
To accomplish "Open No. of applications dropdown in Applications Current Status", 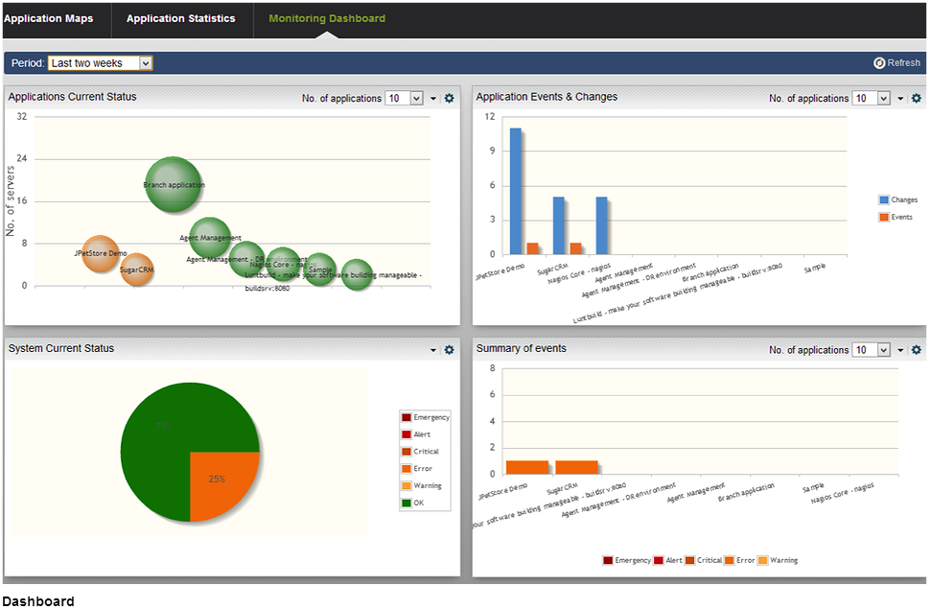I will click(416, 99).
